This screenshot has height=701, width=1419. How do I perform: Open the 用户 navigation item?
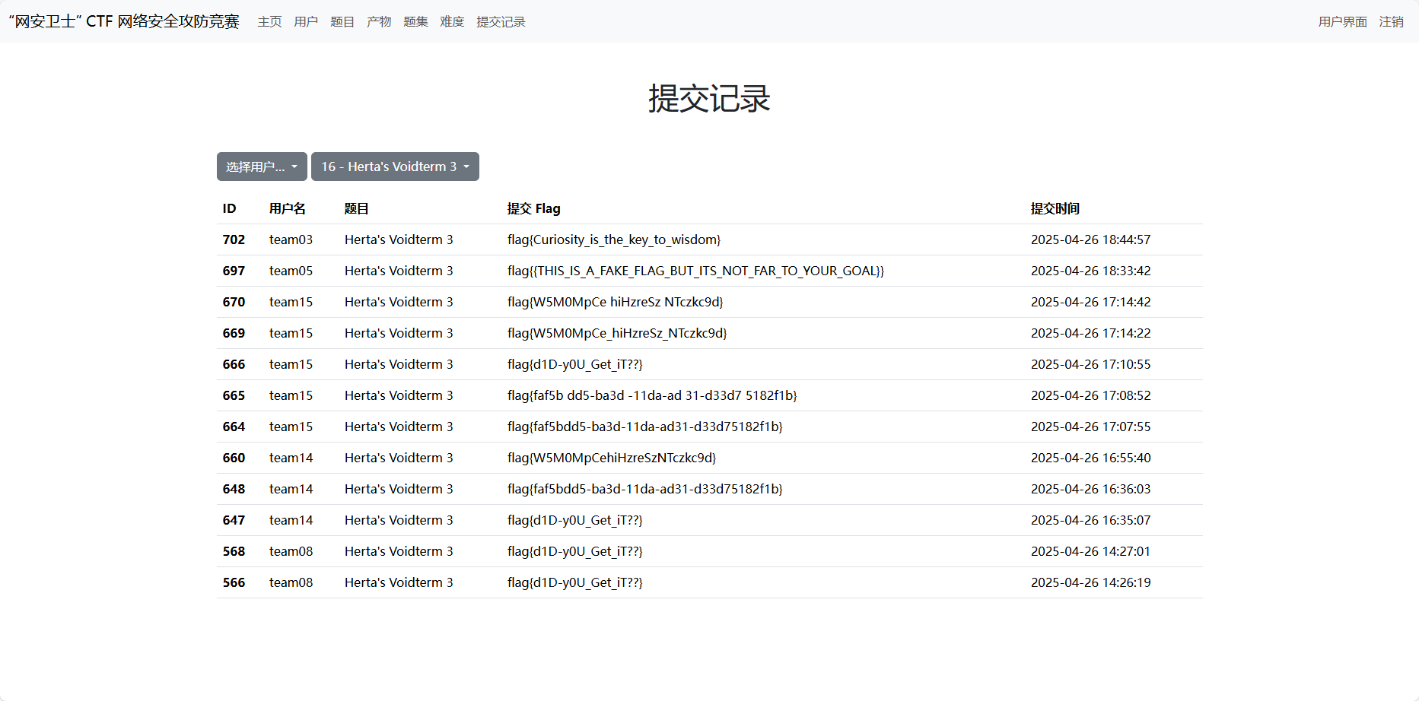[x=306, y=22]
